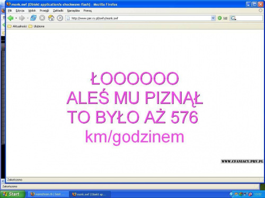Click inside the URL address field
Screen dimensions: 265x198
pyautogui.click(x=140, y=18)
